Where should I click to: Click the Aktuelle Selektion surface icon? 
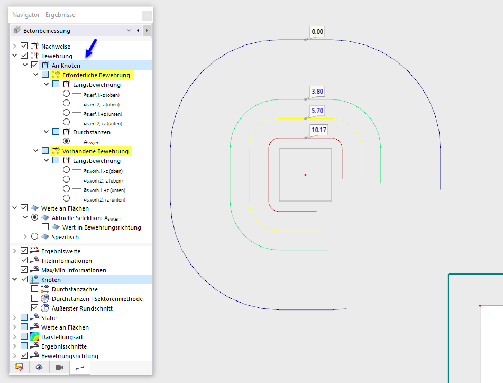[45, 217]
